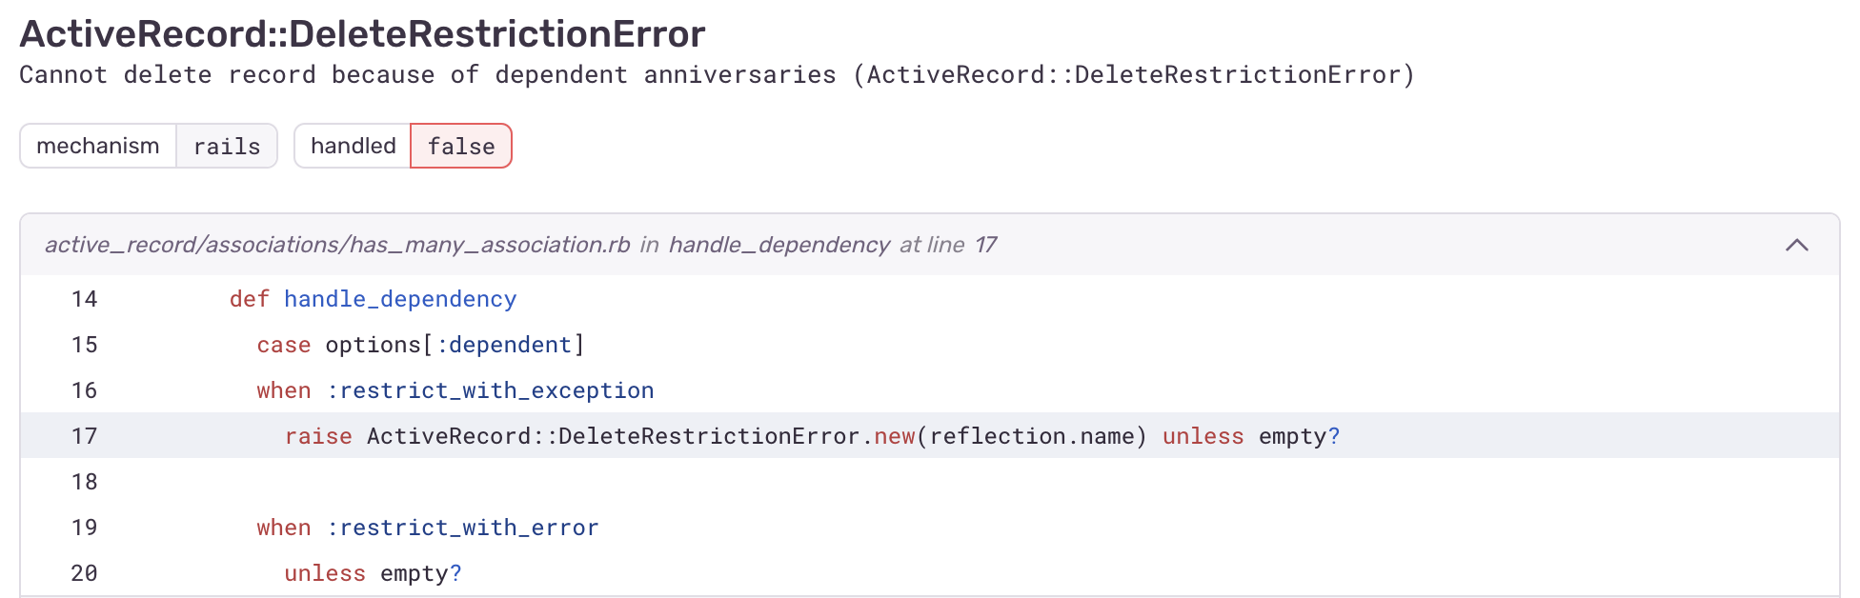Click the ActiveRecord::DeleteRestrictionError heading
Image resolution: width=1860 pixels, height=598 pixels.
point(362,33)
